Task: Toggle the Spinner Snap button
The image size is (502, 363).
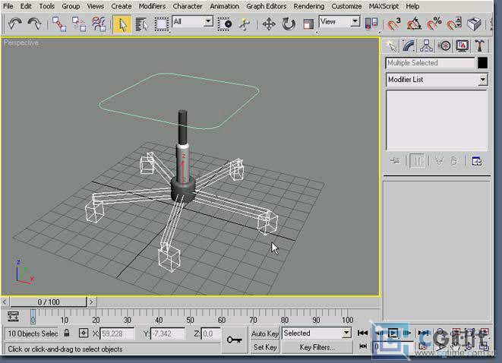Action: (453, 24)
